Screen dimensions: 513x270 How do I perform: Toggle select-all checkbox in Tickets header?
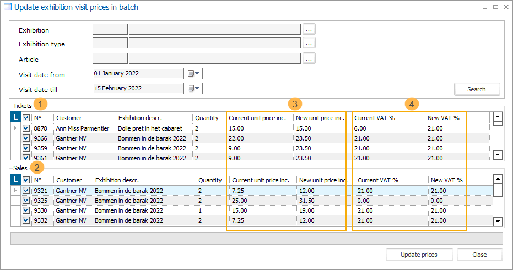click(x=26, y=117)
